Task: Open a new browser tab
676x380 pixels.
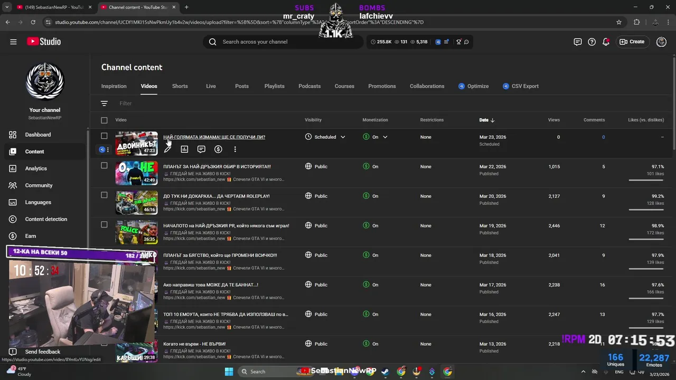Action: tap(186, 7)
